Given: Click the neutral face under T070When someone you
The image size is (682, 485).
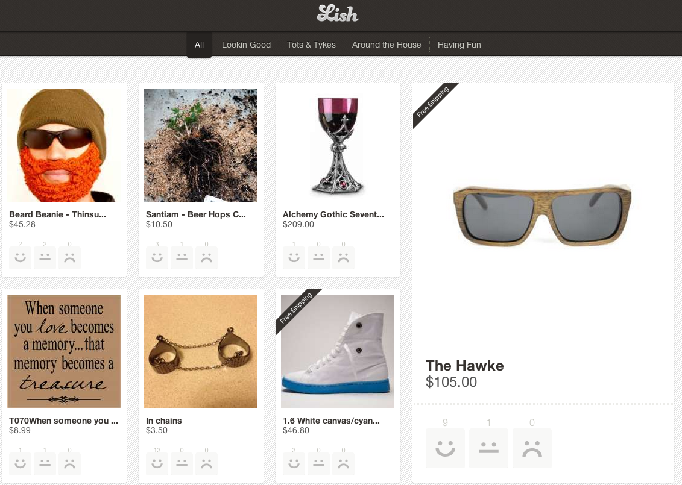Looking at the screenshot, I should pyautogui.click(x=45, y=464).
